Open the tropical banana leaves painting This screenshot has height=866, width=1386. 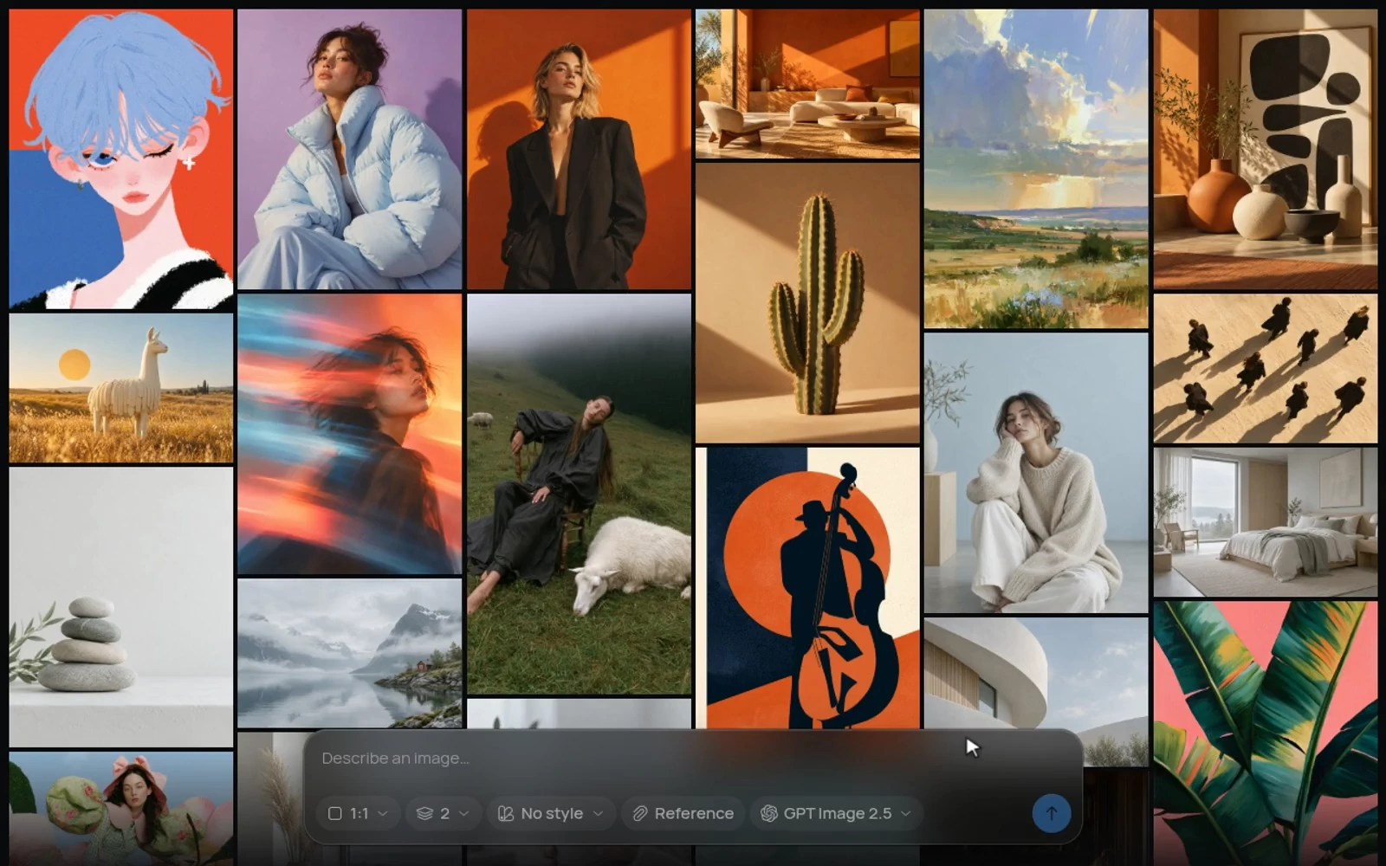coord(1265,734)
